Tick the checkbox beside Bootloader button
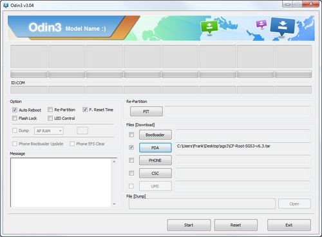Image resolution: width=322 pixels, height=237 pixels. [131, 135]
